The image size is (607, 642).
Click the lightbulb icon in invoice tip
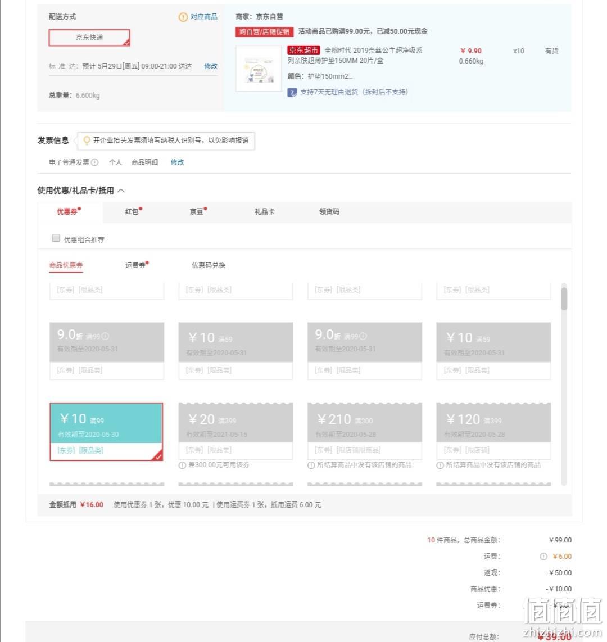click(87, 141)
